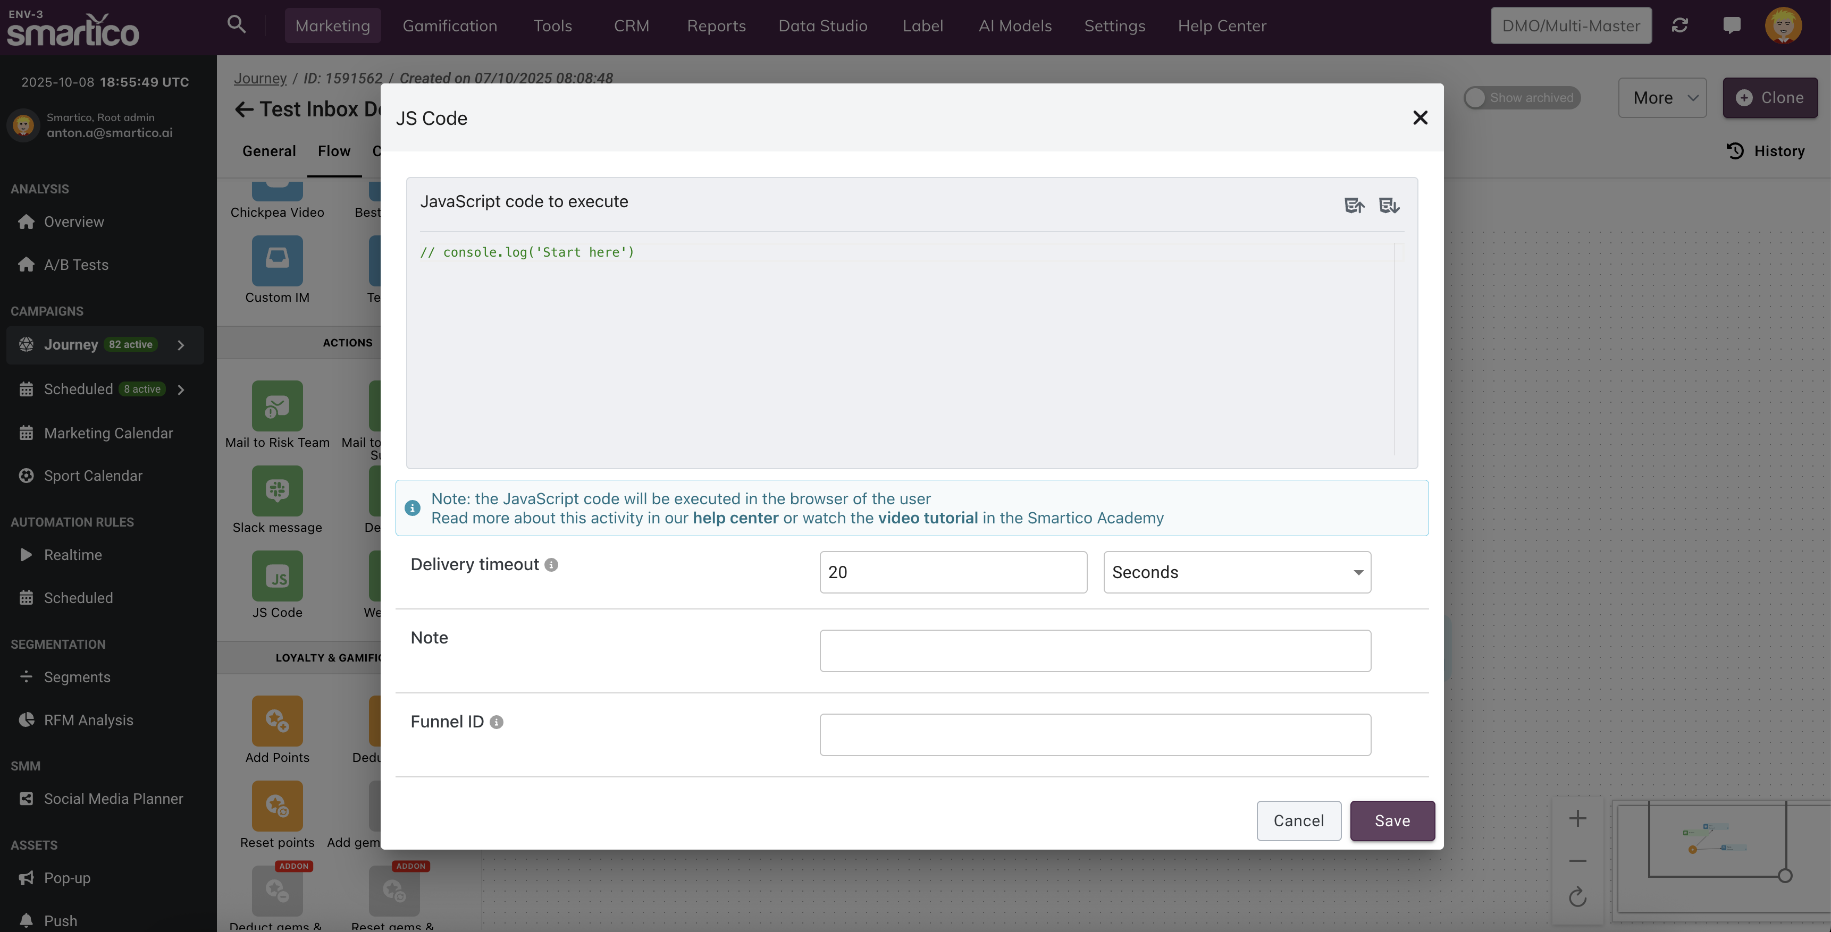Click the refresh icon next to DMO/Multi-Master

point(1679,26)
